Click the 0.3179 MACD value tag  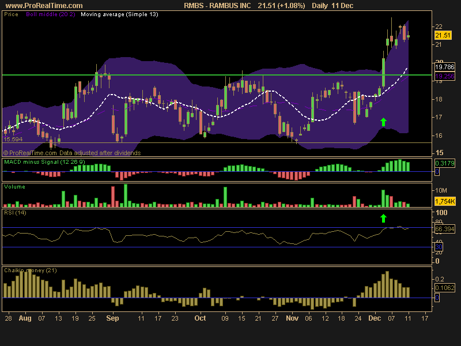tap(444, 163)
